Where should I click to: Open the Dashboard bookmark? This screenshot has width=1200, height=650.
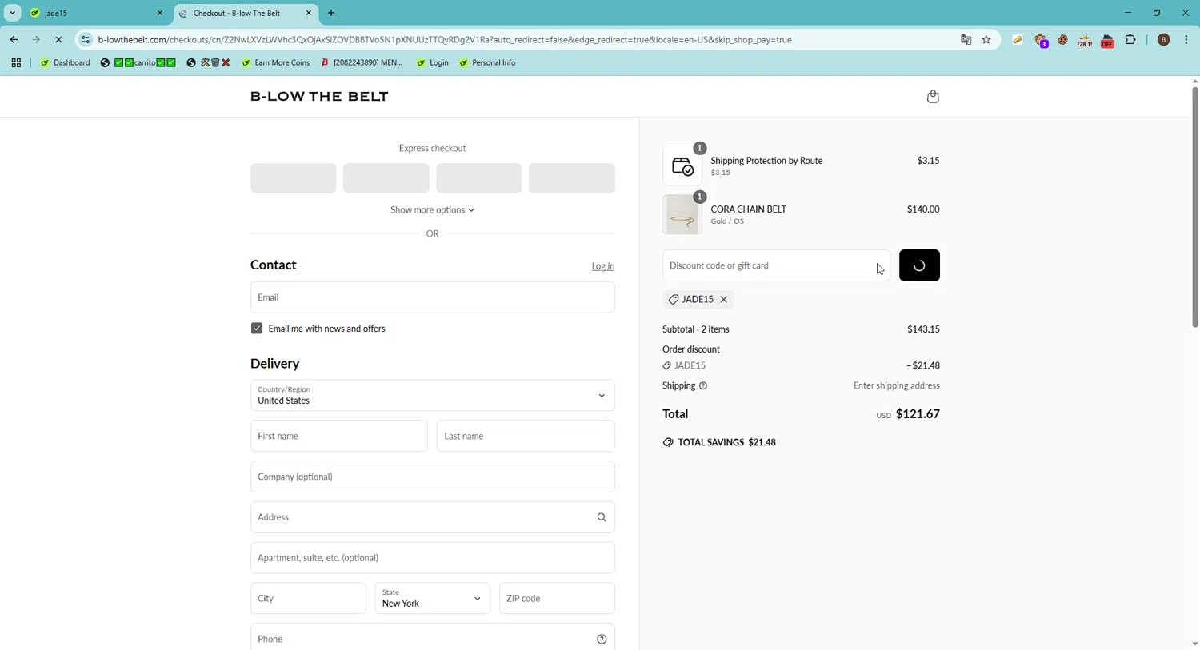point(66,62)
